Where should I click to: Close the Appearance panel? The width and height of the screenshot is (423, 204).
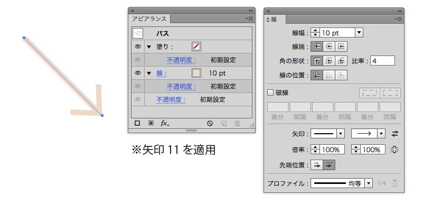tap(133, 11)
